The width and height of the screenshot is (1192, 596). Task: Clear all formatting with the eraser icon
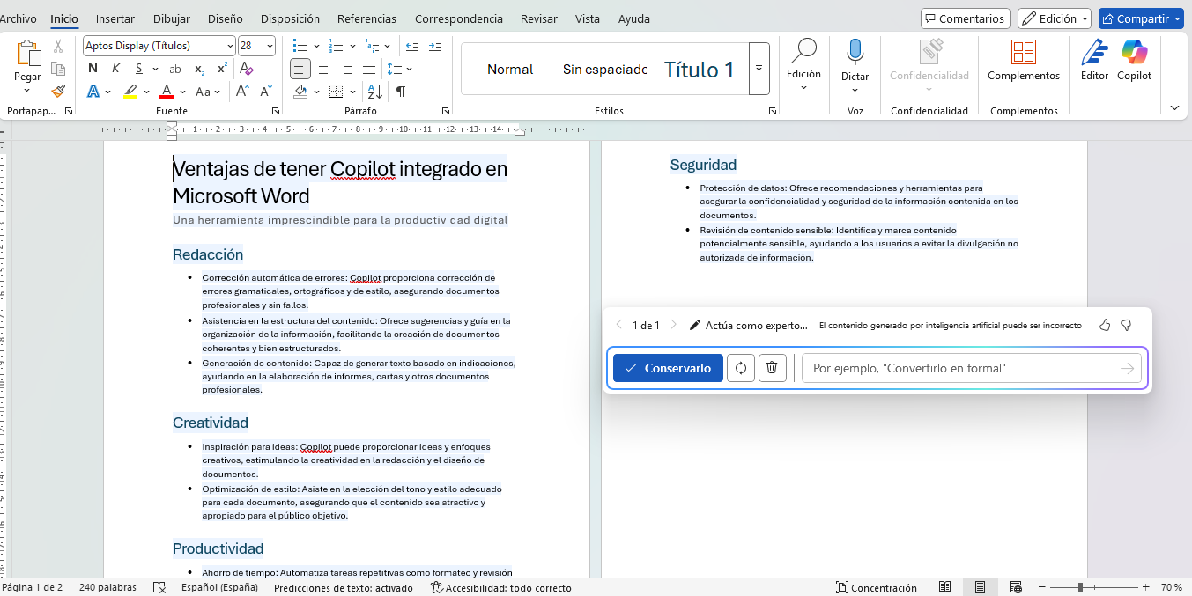click(247, 69)
